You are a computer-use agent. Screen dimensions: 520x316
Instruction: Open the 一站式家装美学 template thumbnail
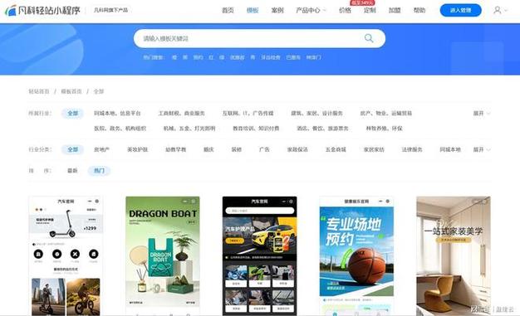(454, 255)
